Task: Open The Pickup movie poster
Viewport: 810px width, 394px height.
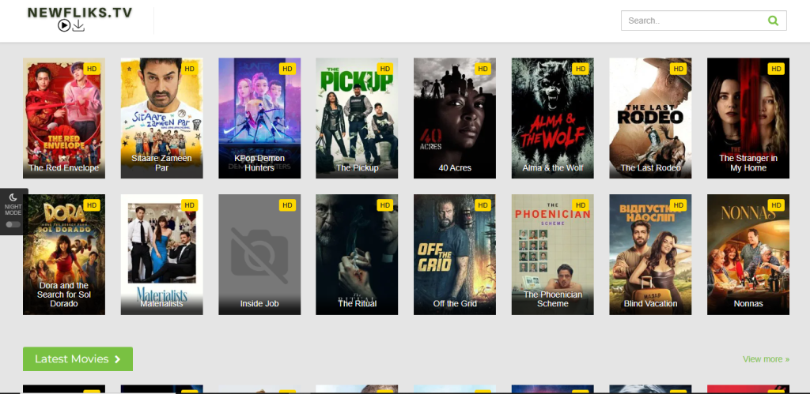Action: 357,118
